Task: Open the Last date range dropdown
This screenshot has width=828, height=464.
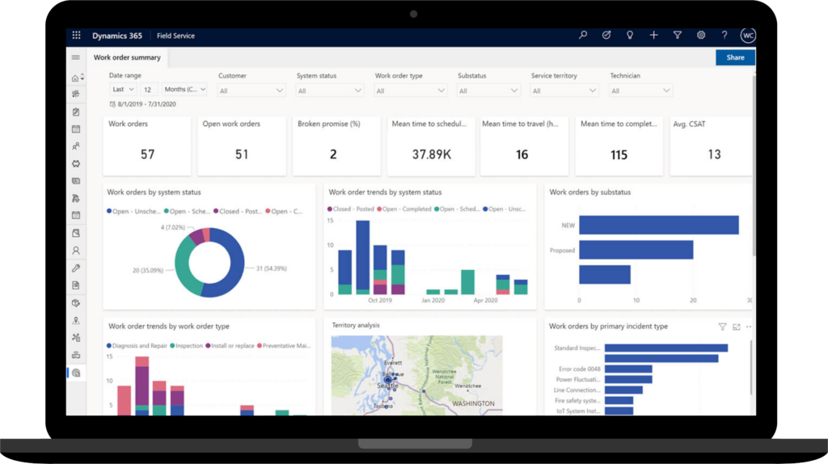Action: [x=123, y=89]
